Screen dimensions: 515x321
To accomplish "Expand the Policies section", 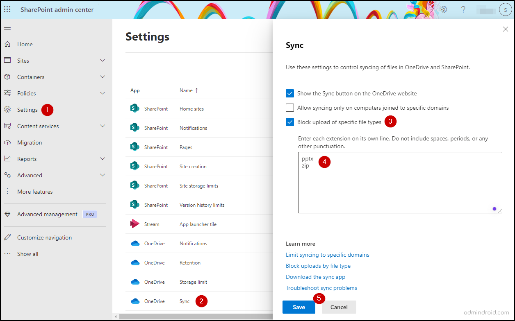I will click(x=102, y=93).
